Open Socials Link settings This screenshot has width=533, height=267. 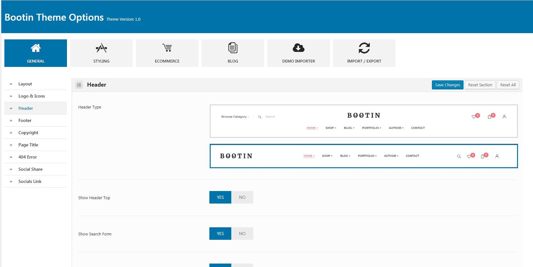[x=36, y=181]
